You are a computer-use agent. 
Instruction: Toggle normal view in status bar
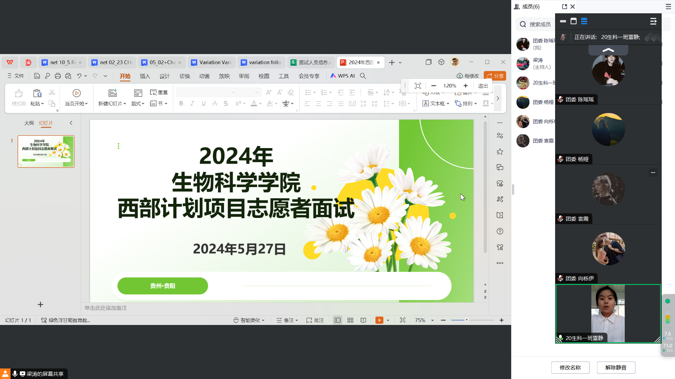[x=337, y=320]
